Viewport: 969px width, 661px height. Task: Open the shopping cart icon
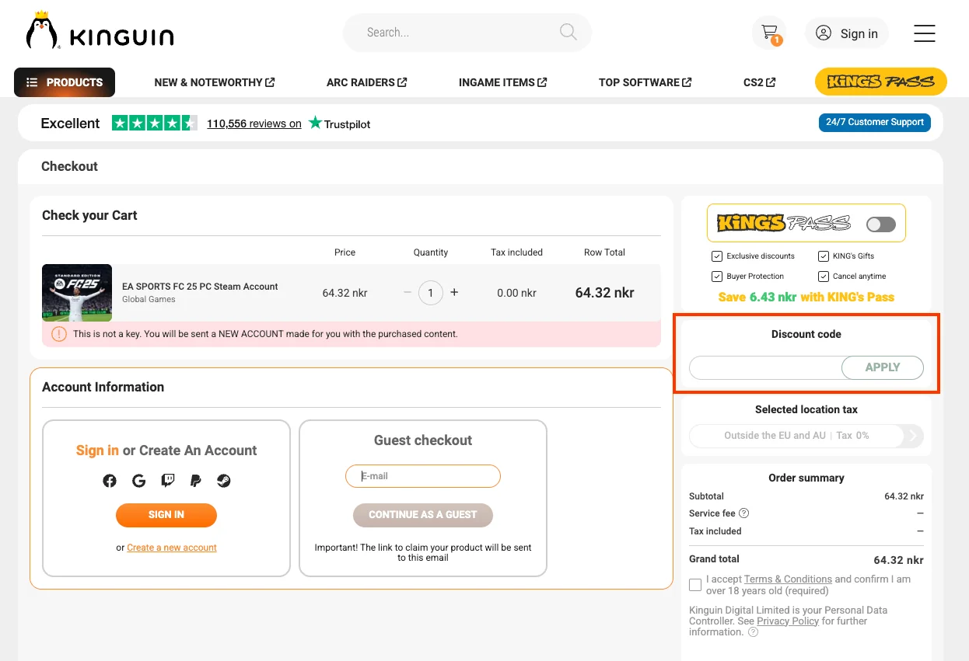769,33
